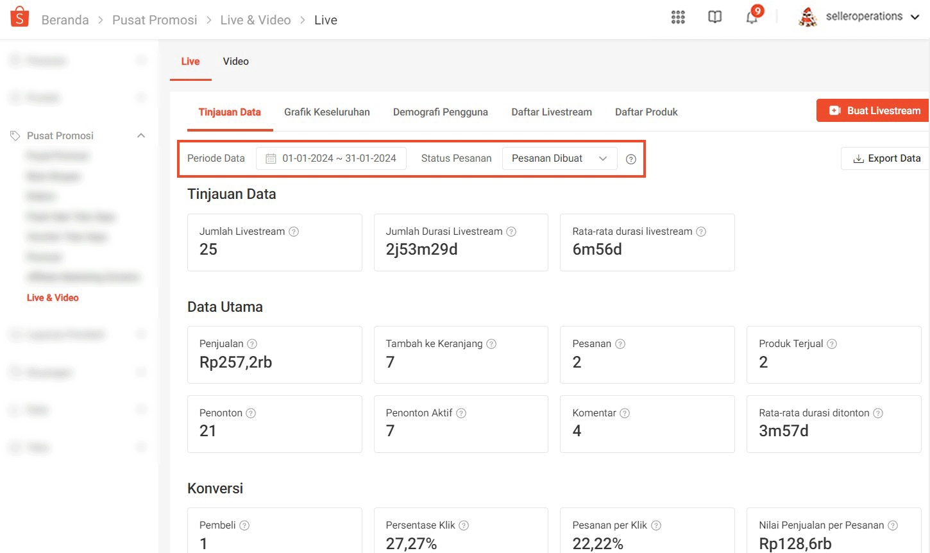The image size is (930, 553).
Task: Click the selleroperations profile avatar
Action: (807, 17)
